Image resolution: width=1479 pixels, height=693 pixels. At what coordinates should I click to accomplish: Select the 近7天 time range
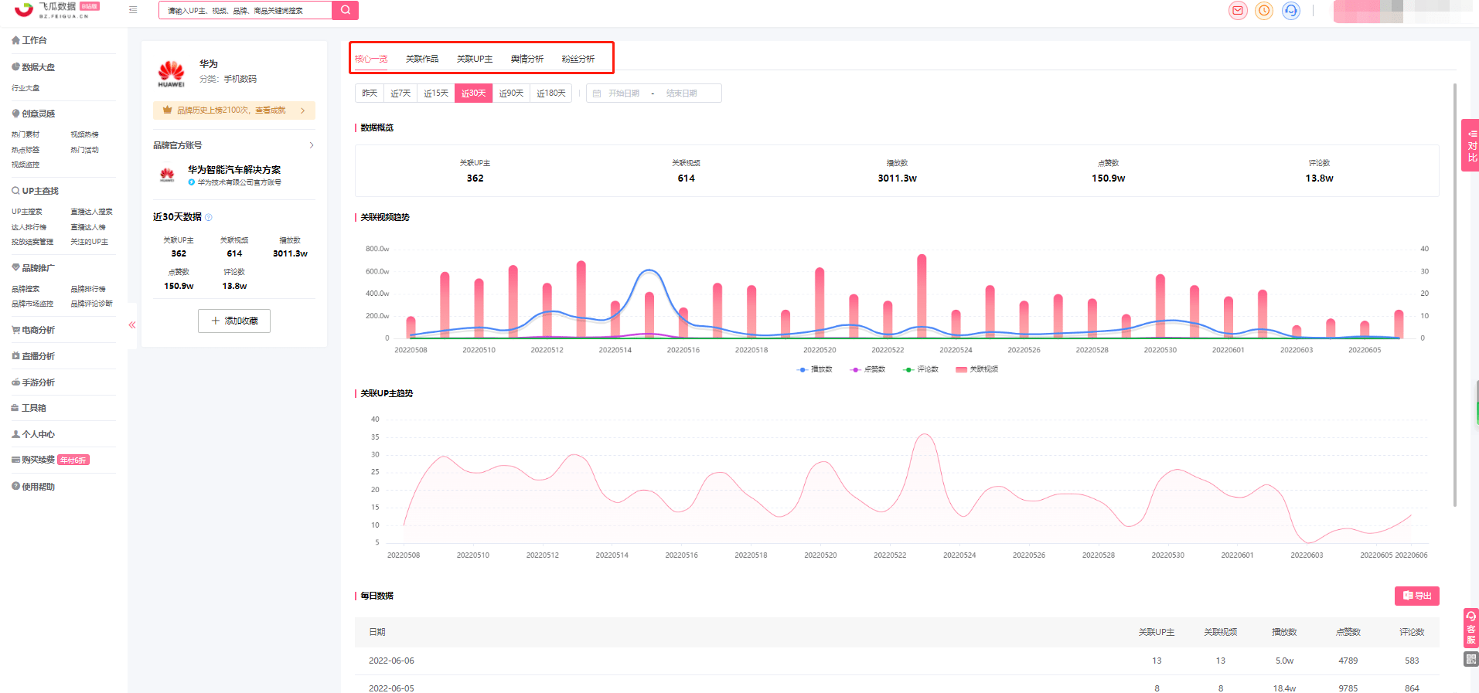[x=400, y=93]
